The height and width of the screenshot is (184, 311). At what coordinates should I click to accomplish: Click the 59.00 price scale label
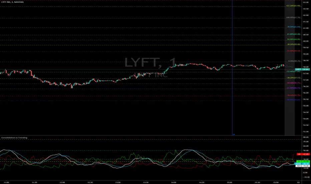pos(306,54)
